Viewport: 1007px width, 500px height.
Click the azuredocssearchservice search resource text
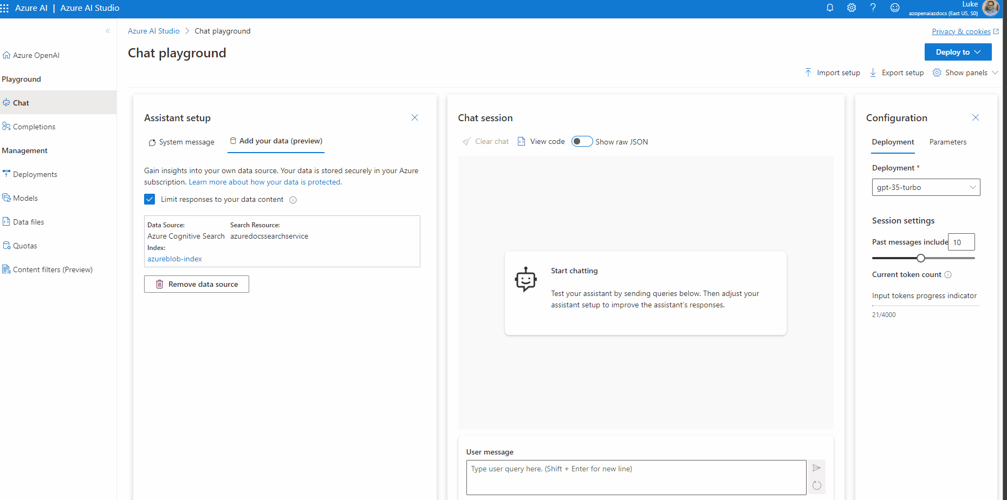click(x=269, y=236)
